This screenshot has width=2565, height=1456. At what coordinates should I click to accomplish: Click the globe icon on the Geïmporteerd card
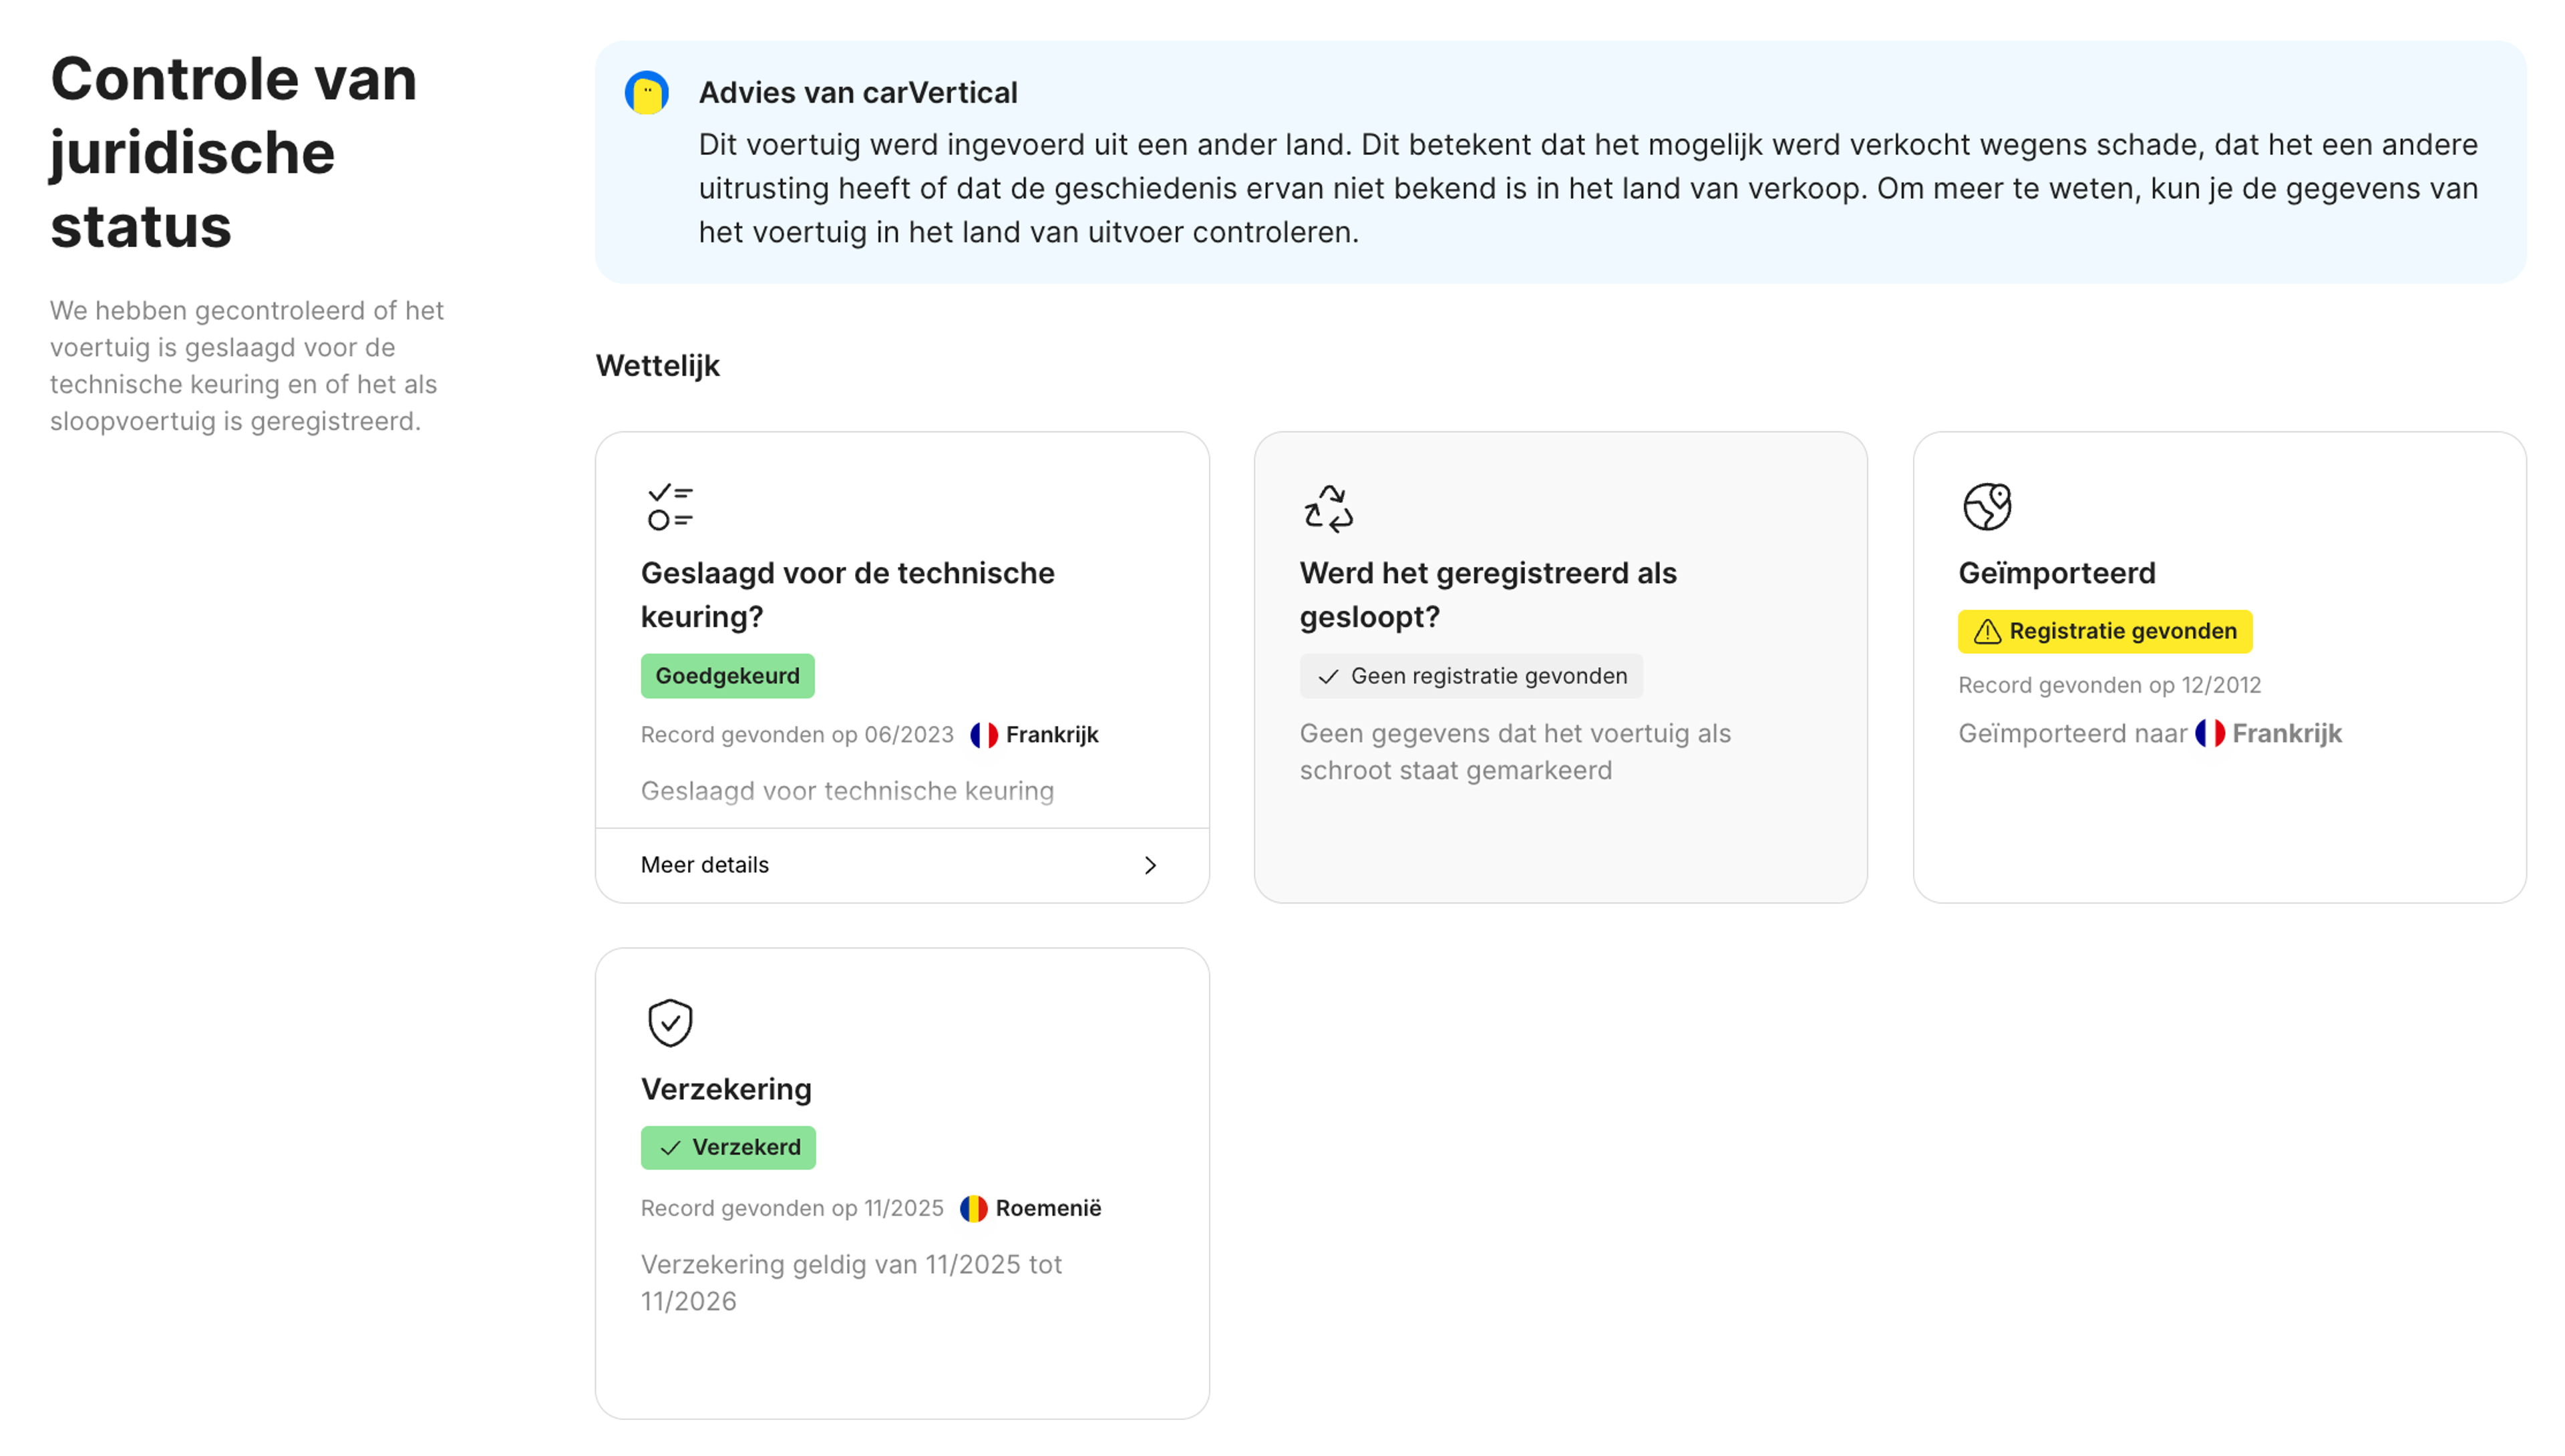pyautogui.click(x=1987, y=506)
